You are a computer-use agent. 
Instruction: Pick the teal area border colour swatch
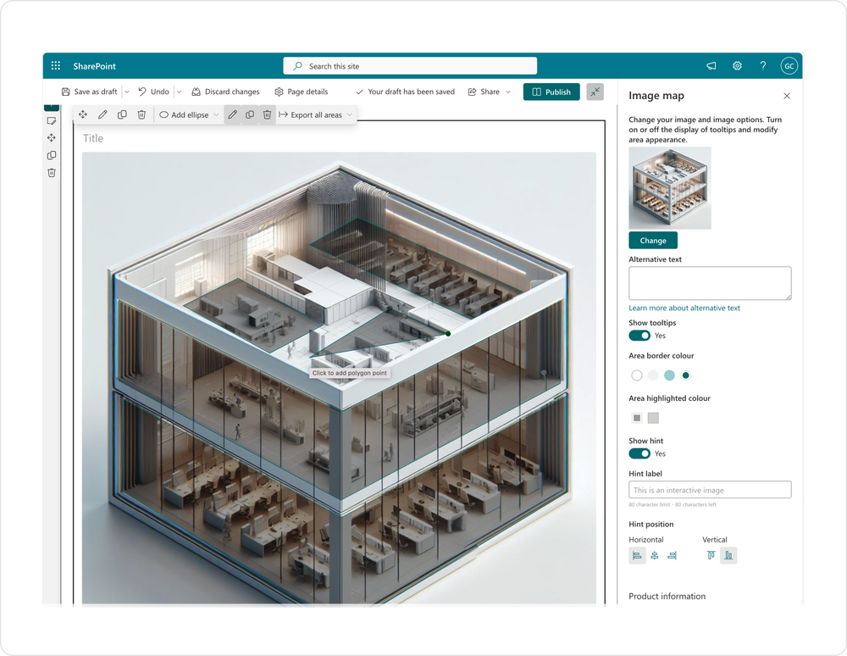[x=687, y=375]
